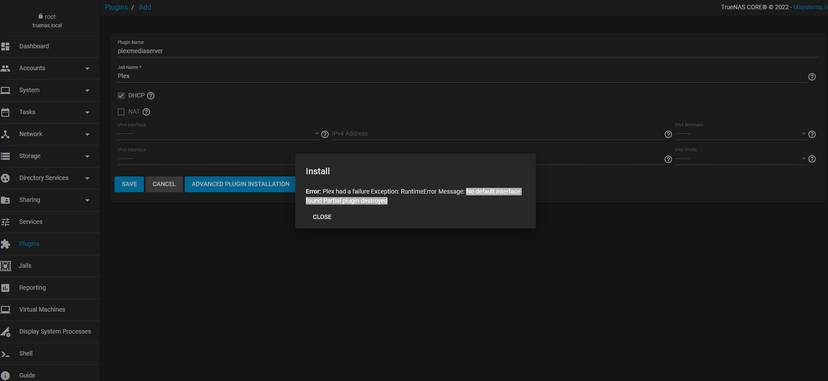The height and width of the screenshot is (381, 828).
Task: Expand the System menu arrow
Action: [x=87, y=90]
